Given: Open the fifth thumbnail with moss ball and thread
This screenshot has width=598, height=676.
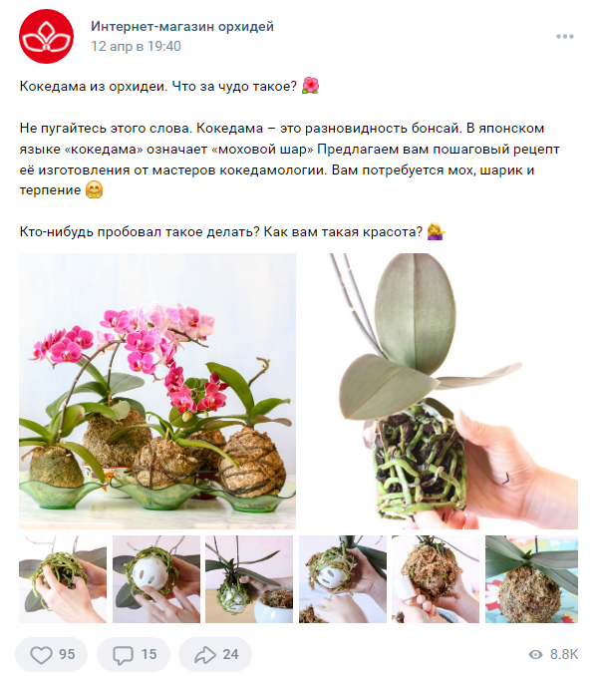Looking at the screenshot, I should [436, 579].
